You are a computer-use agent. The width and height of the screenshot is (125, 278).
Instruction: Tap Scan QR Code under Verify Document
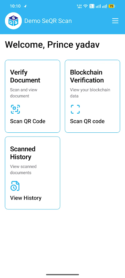[x=28, y=121]
